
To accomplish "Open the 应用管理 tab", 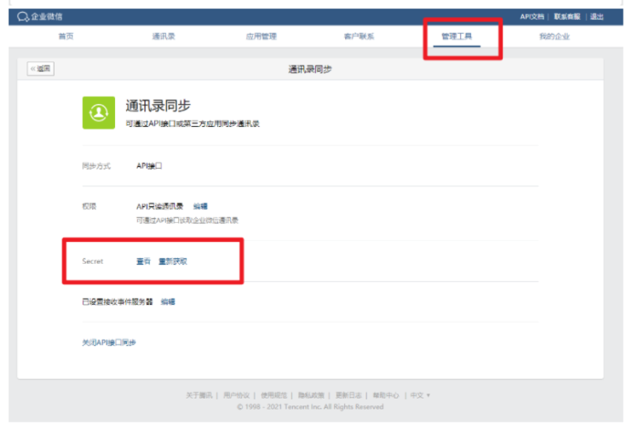I will 261,37.
